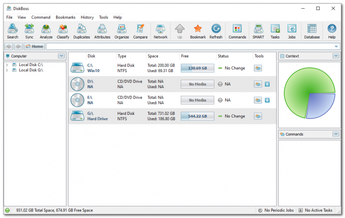Find duplicates with the Duplicates icon
Screen dimensions: 345x218
[82, 31]
